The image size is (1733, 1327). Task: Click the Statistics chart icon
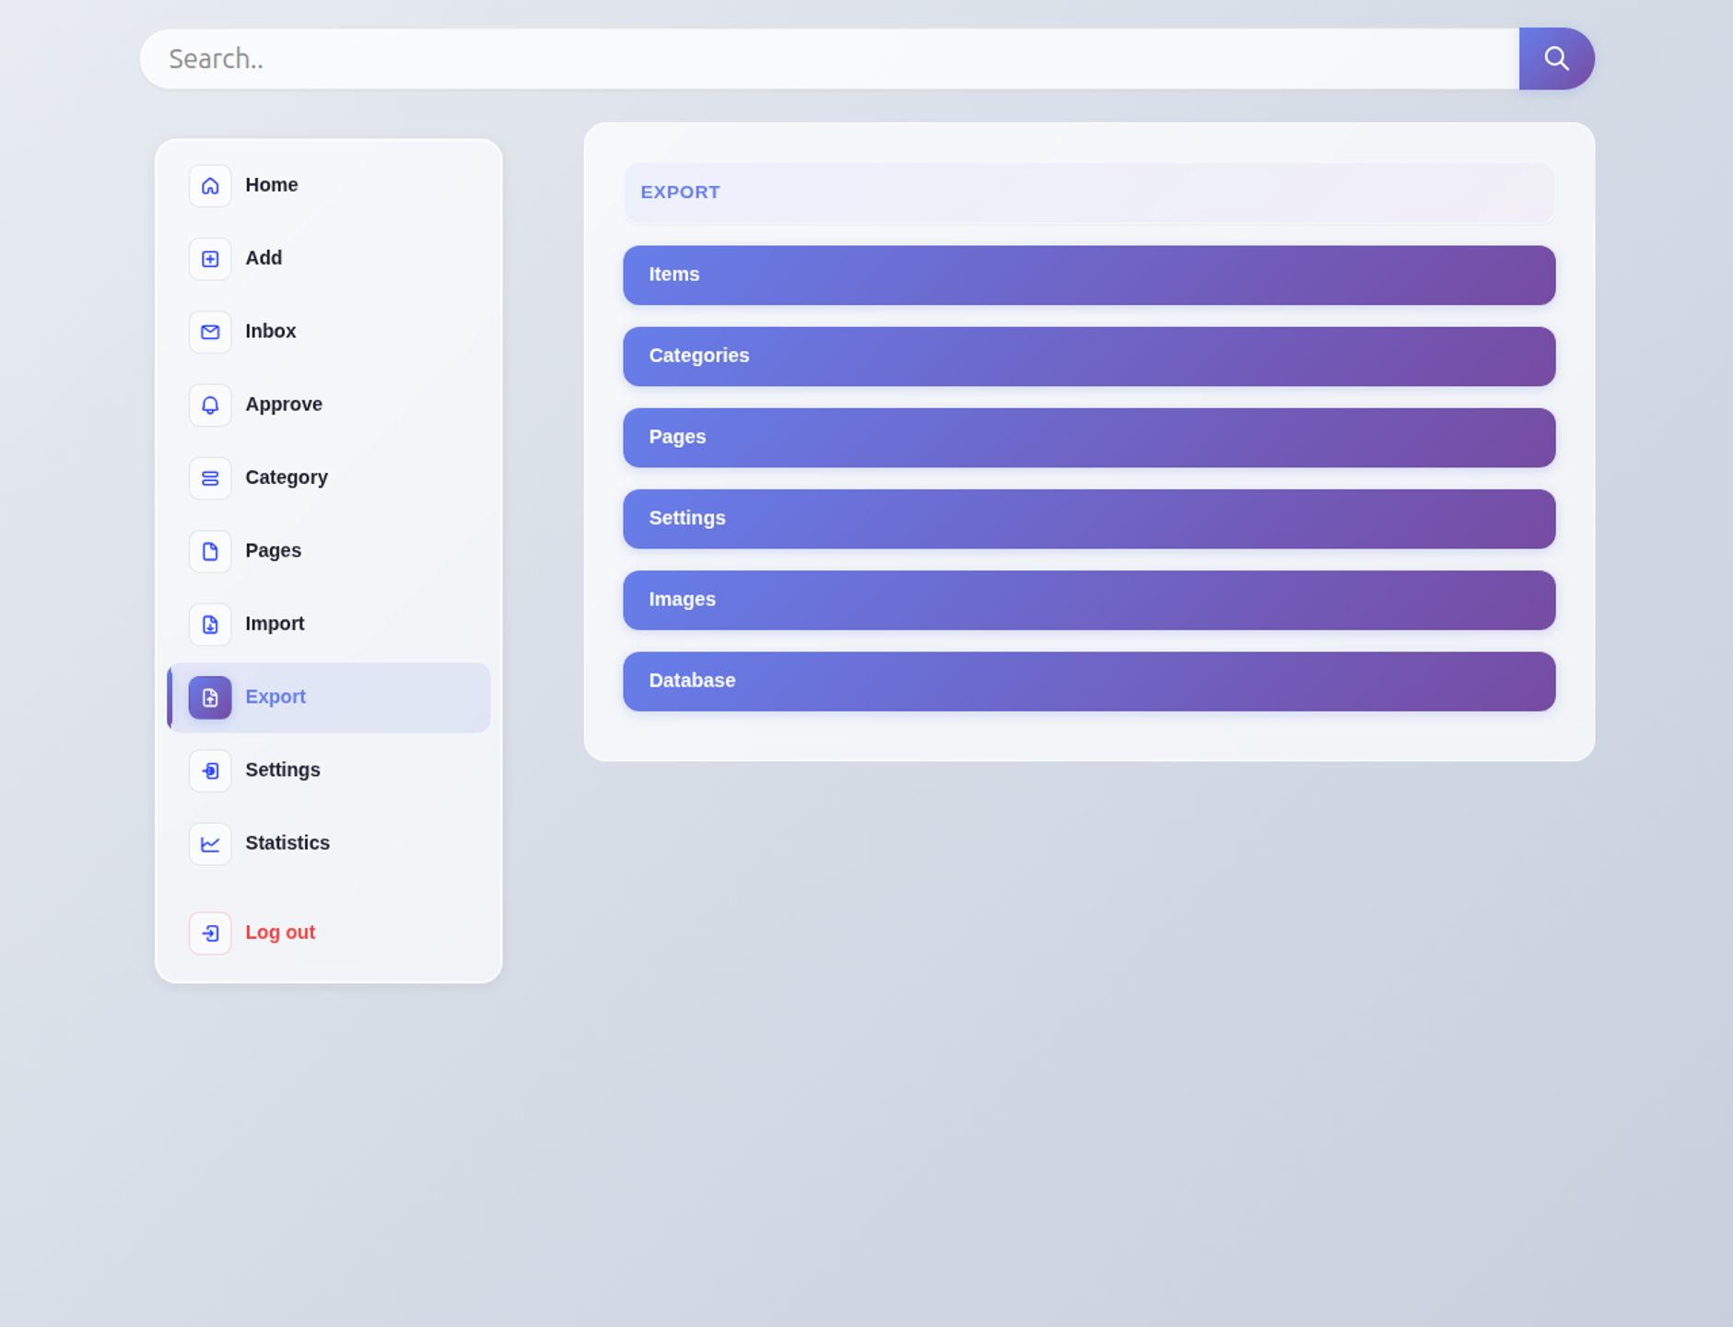click(x=210, y=844)
